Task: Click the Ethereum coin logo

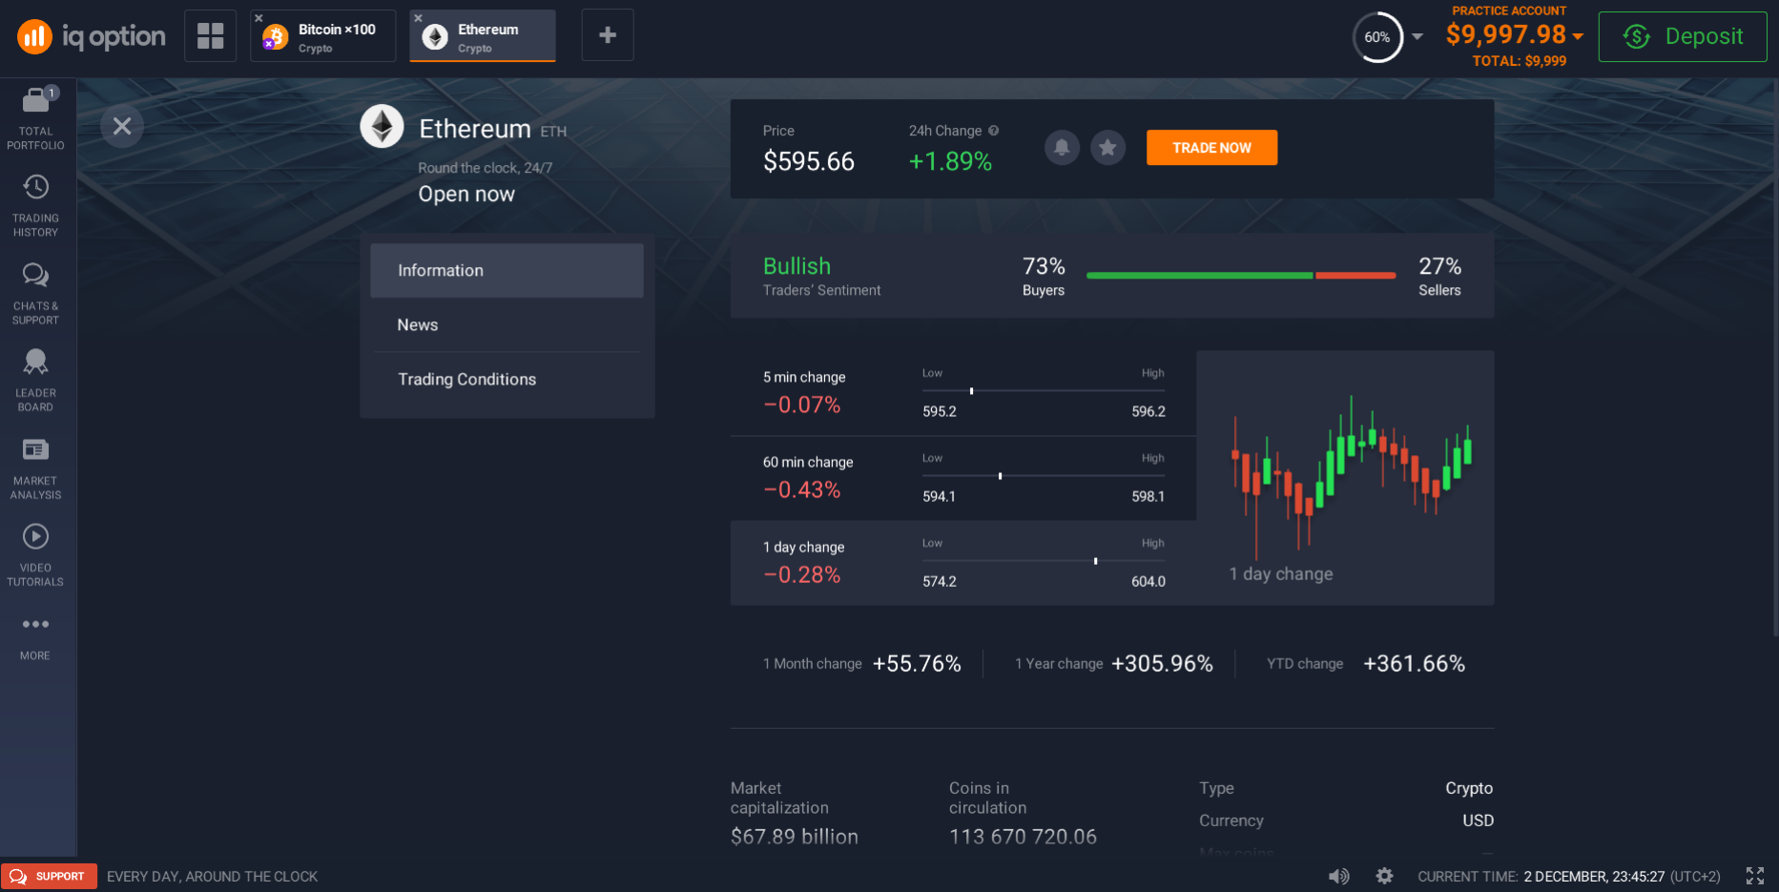Action: (383, 126)
